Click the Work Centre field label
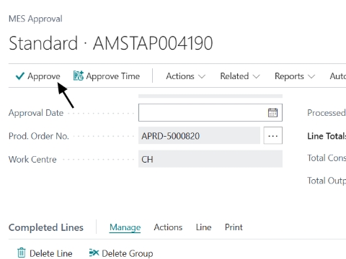Viewport: 346px width, 259px height. pyautogui.click(x=32, y=159)
